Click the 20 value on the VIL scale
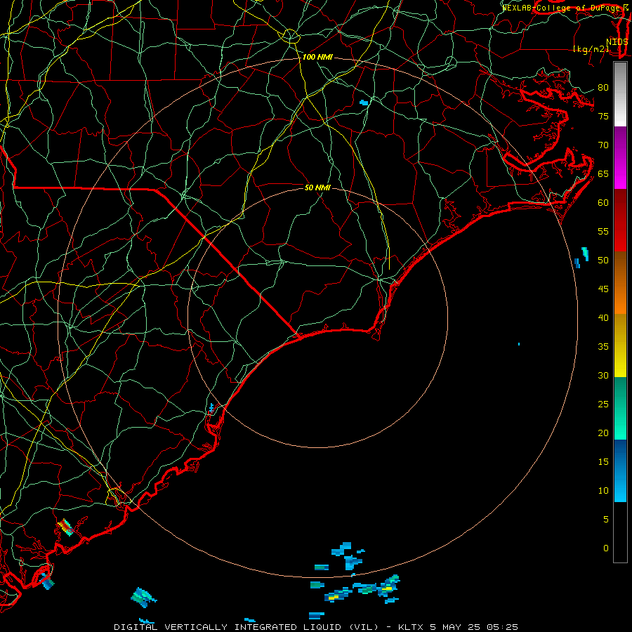The width and height of the screenshot is (632, 632). [603, 433]
